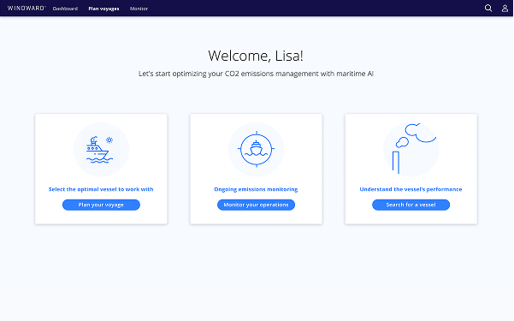Click the ship with sun illustration

coord(101,149)
